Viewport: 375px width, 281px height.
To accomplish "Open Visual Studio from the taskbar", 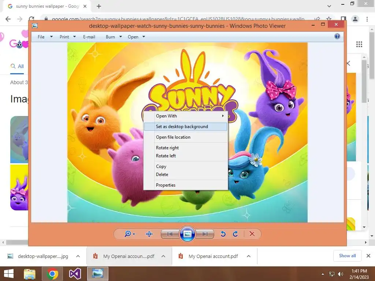I will coord(75,274).
